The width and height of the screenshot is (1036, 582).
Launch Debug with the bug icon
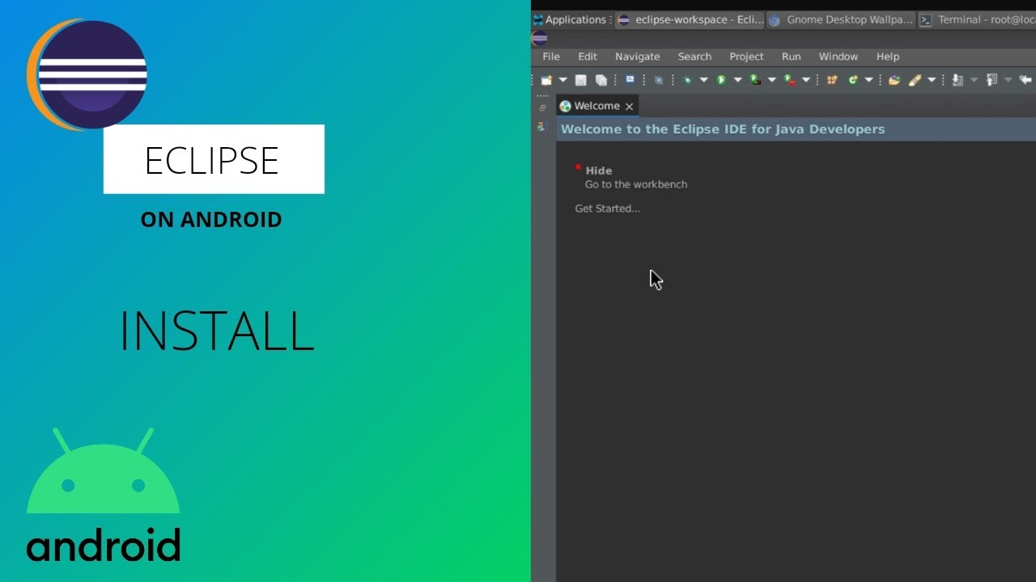click(687, 80)
